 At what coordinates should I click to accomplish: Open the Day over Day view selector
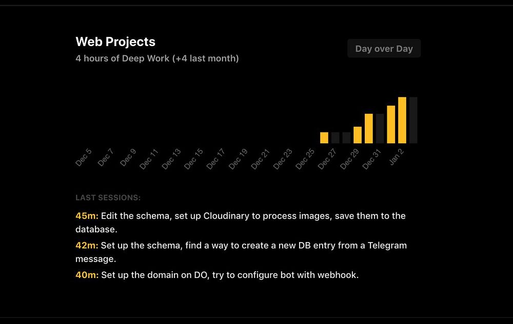point(384,49)
